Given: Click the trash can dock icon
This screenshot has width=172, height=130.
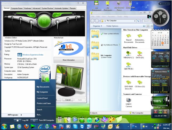Looking at the screenshot, I should tap(60, 120).
